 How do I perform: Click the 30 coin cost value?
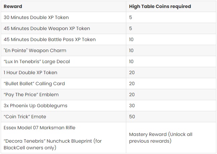(132, 106)
